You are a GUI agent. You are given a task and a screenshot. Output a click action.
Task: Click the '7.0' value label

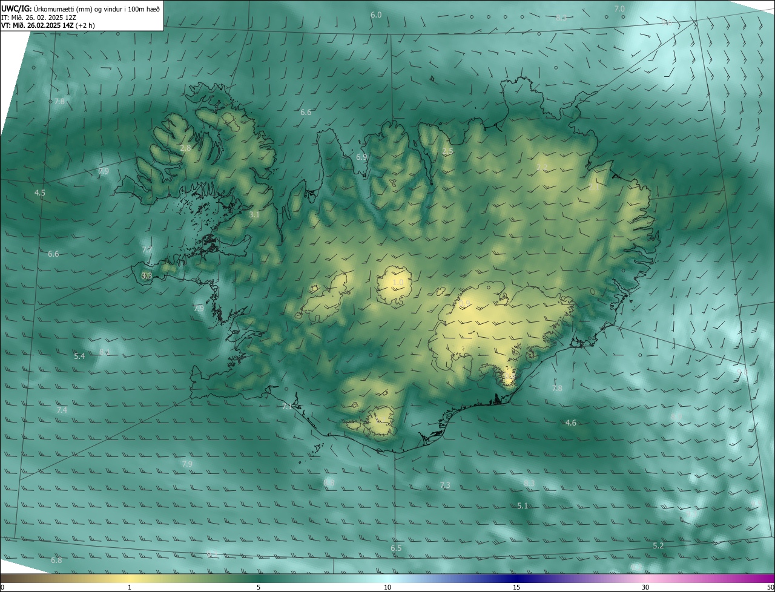tap(619, 8)
